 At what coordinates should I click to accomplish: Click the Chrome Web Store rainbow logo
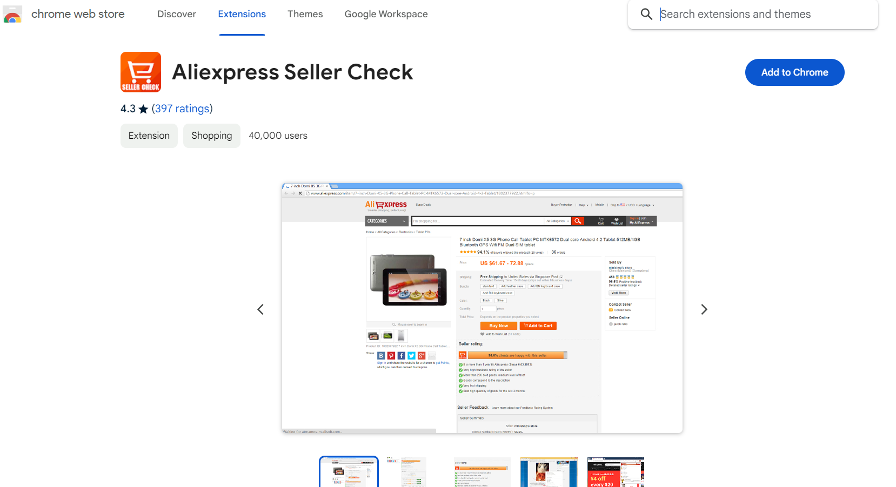[12, 14]
